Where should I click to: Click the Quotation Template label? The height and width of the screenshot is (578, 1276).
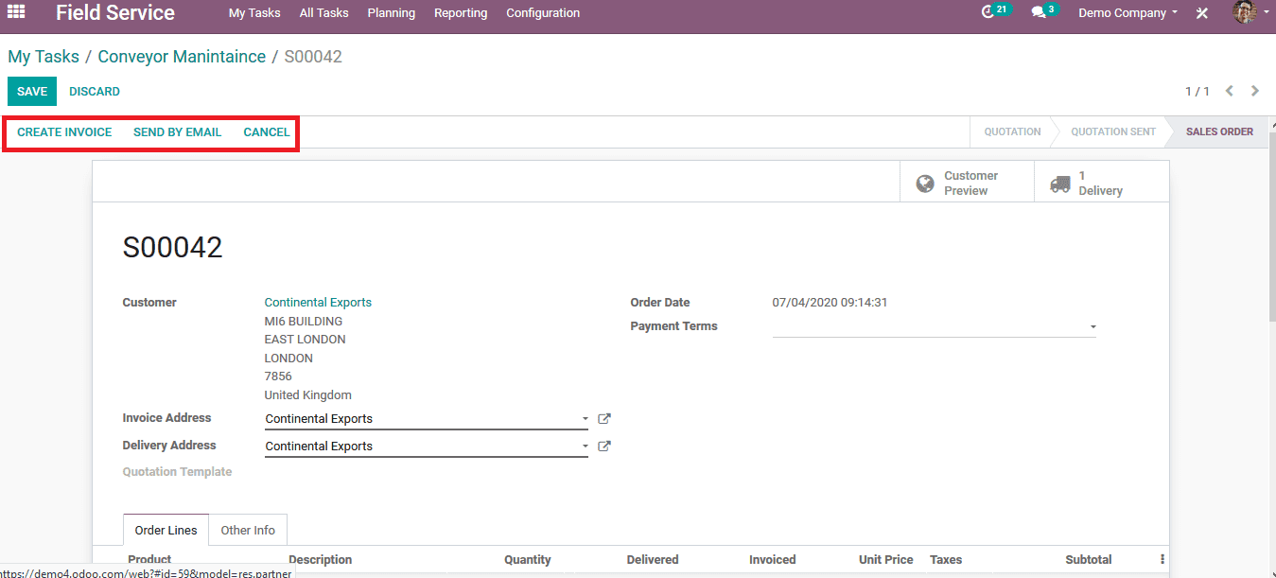177,472
